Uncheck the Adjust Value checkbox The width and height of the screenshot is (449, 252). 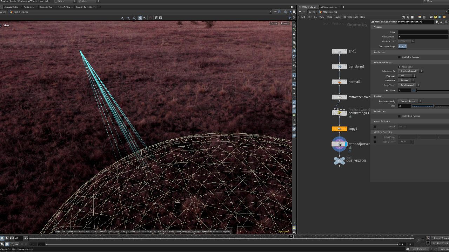(399, 67)
